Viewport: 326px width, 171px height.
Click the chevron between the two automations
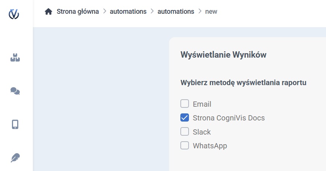click(x=152, y=12)
